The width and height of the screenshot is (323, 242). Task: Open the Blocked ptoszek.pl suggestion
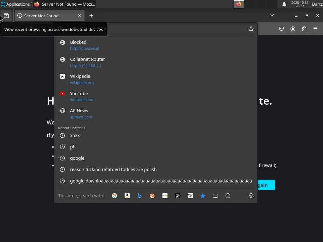pos(156,45)
